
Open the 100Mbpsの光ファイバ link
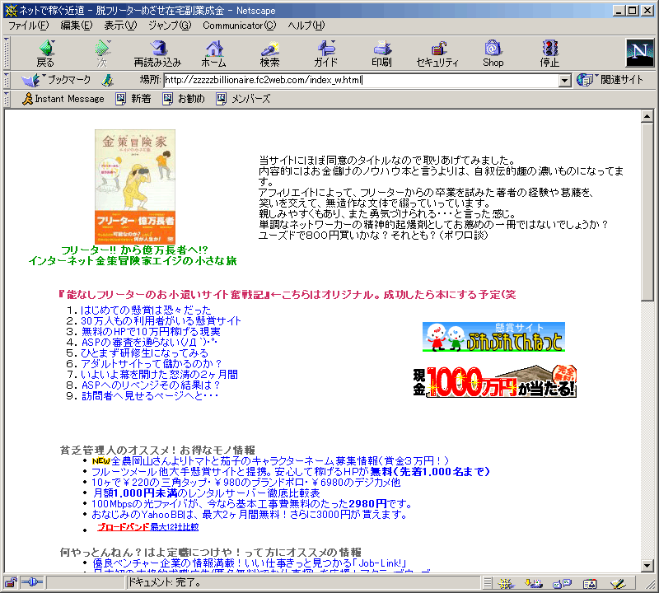252,503
